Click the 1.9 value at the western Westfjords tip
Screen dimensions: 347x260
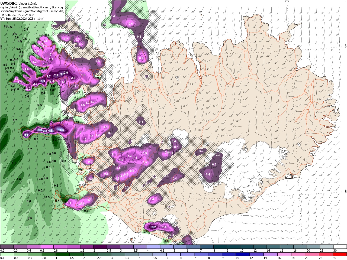pos(20,82)
